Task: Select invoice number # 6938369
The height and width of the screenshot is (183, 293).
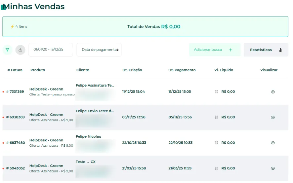Action: click(15, 117)
